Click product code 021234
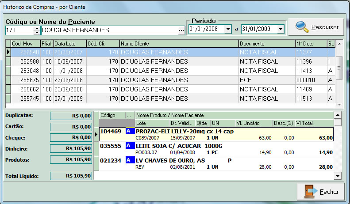This screenshot has height=204, width=350. tap(111, 161)
